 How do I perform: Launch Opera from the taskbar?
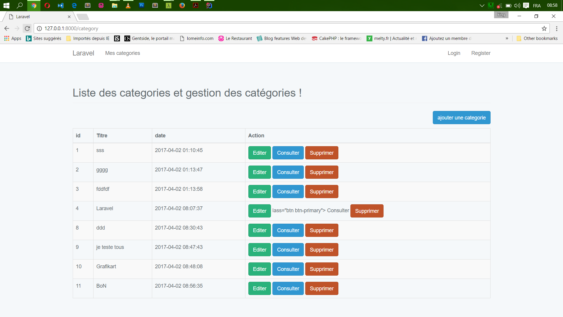[47, 5]
